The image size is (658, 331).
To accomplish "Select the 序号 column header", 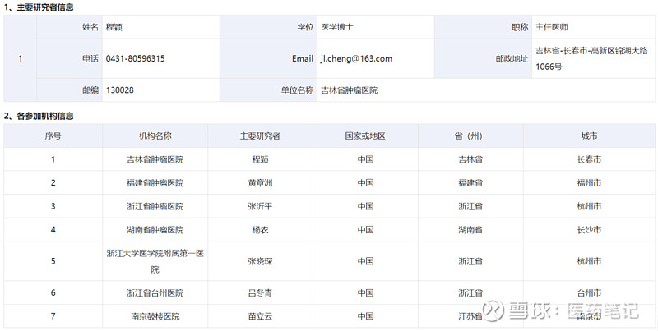I will (x=53, y=136).
